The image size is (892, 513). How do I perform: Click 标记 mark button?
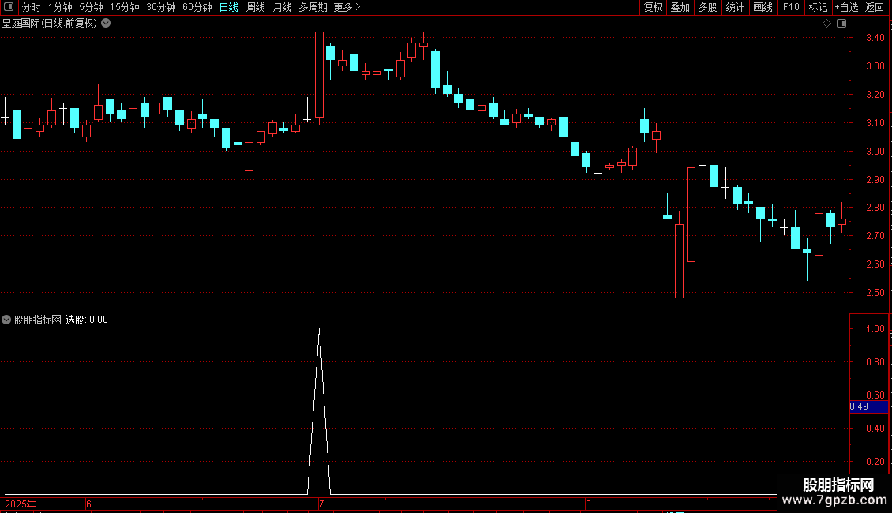coord(818,7)
